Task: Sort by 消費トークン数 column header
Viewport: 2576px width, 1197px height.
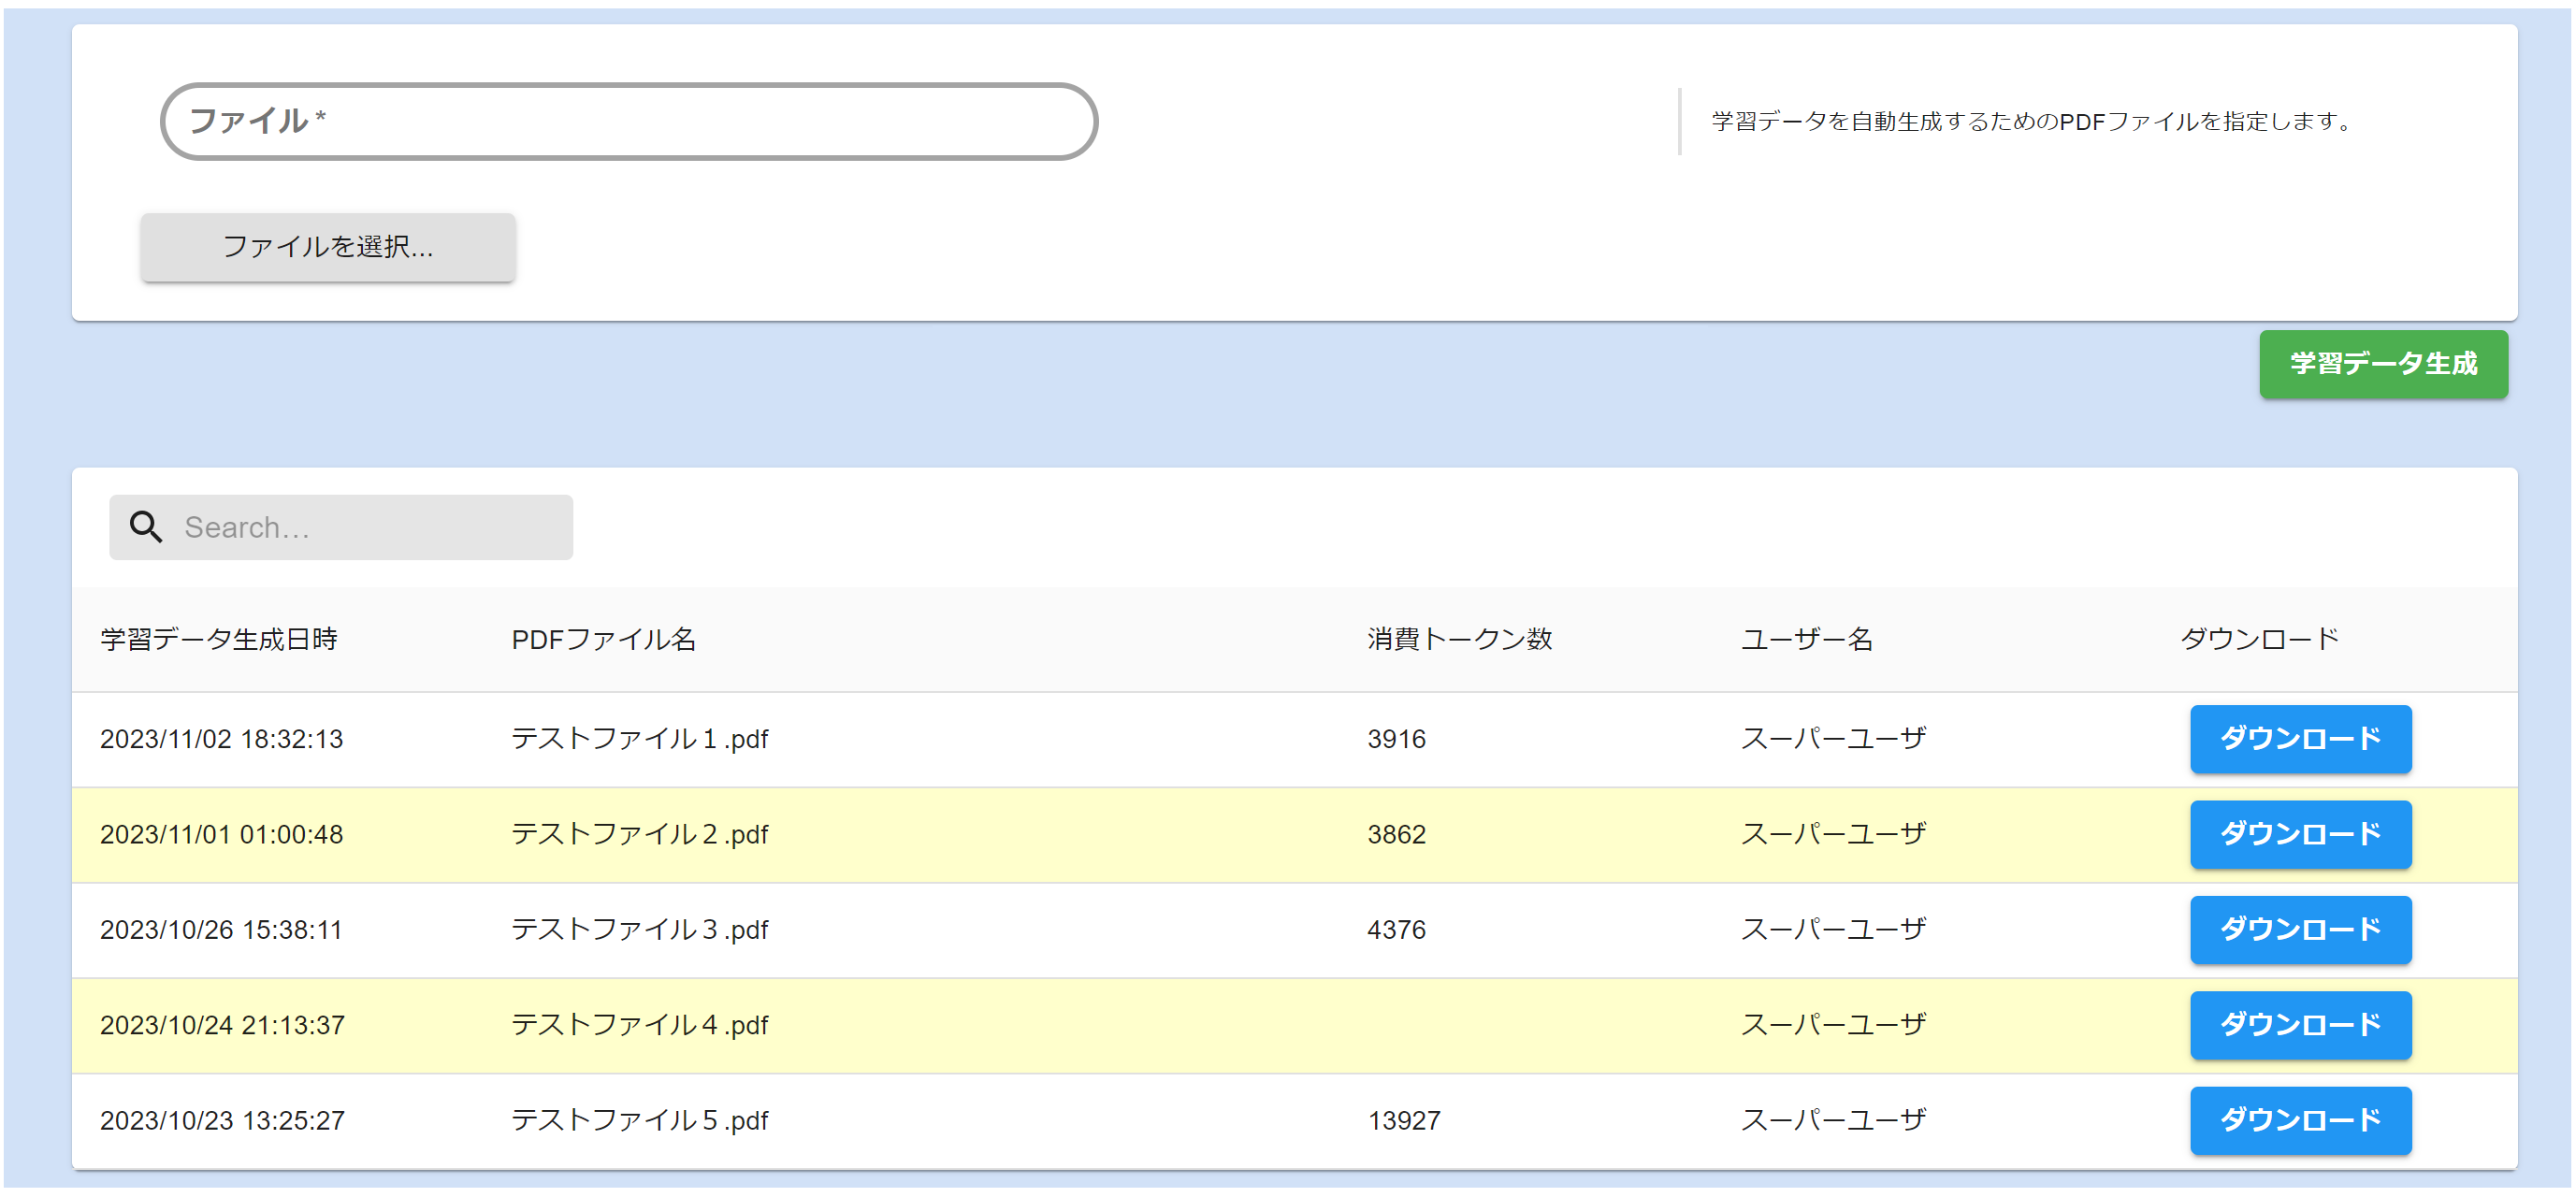Action: pos(1459,639)
